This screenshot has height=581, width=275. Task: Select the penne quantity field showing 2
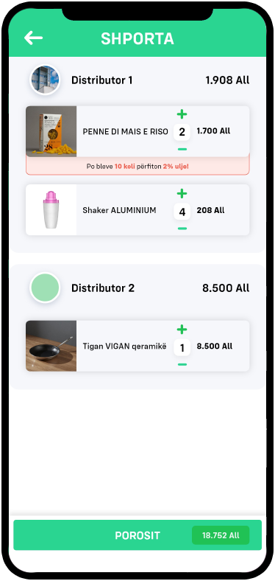point(182,132)
